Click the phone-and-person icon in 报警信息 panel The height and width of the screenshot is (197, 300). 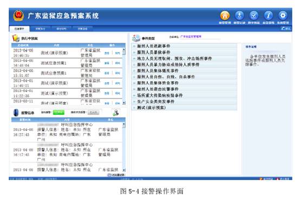116,112
